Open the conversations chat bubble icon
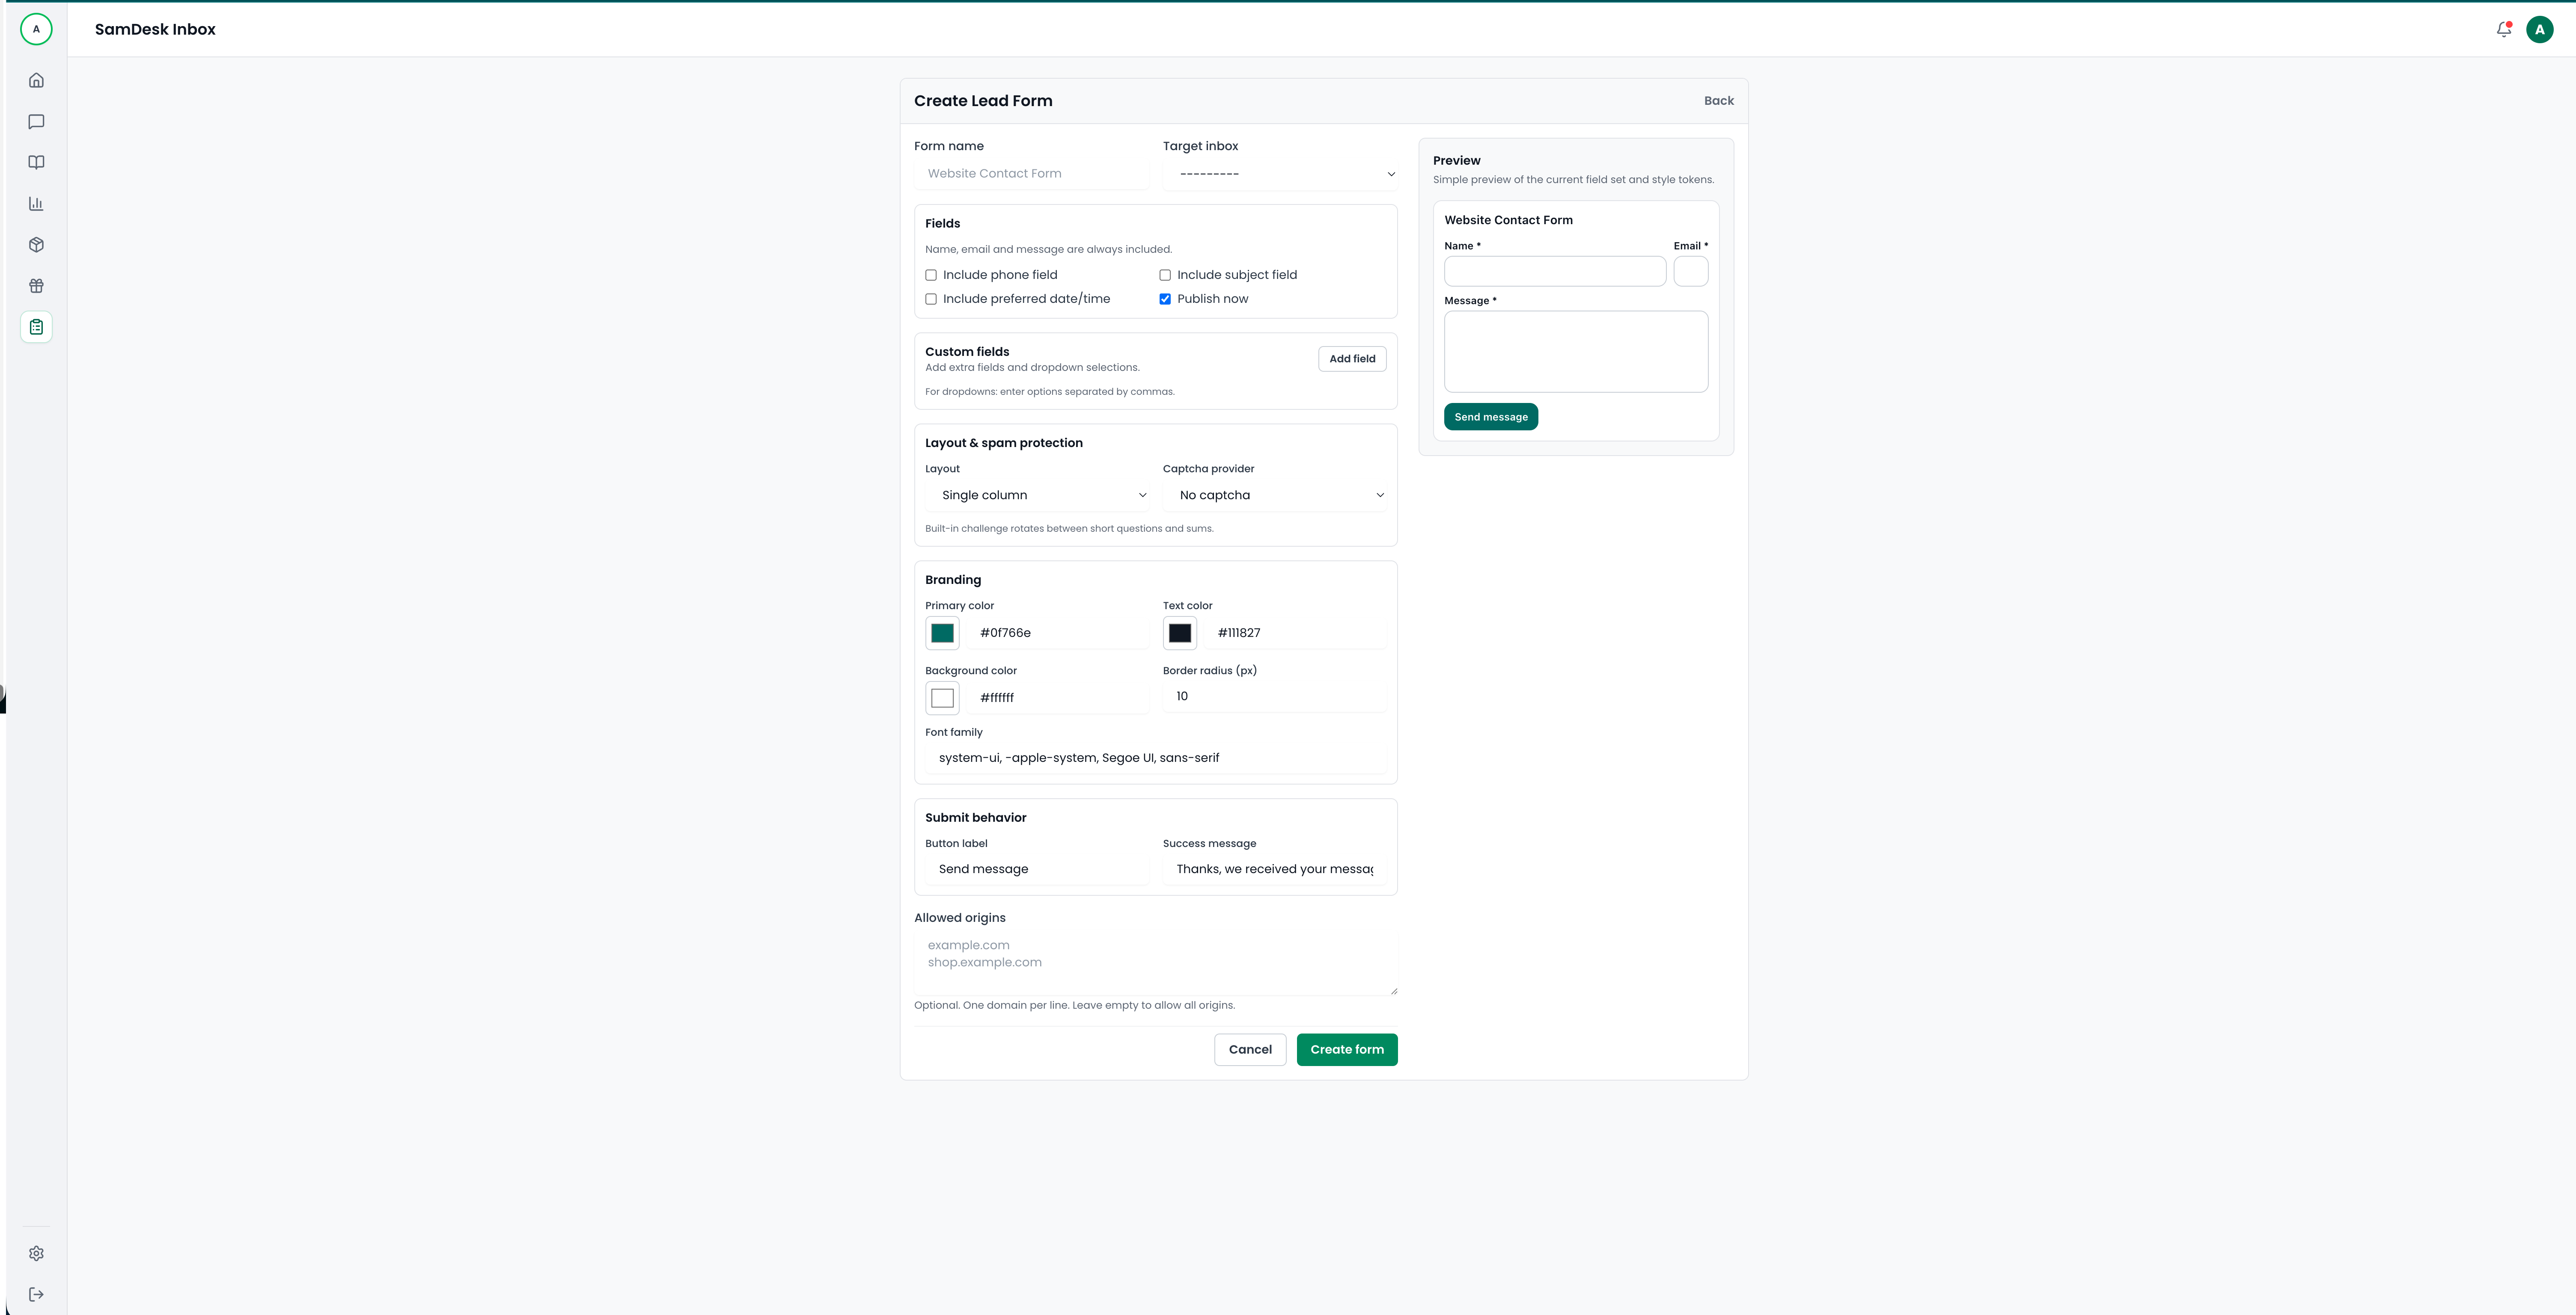 point(36,122)
